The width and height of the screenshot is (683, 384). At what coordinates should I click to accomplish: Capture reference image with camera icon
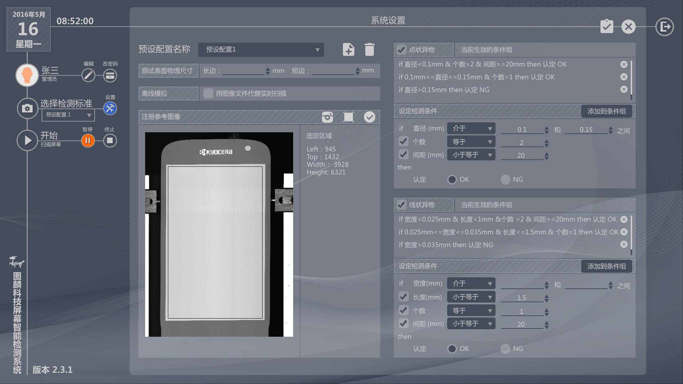pyautogui.click(x=327, y=117)
